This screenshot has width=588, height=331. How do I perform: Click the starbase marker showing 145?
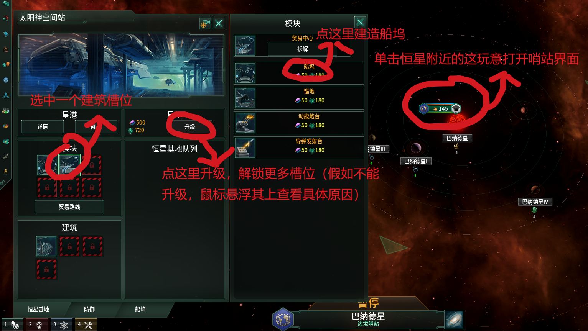click(x=440, y=109)
